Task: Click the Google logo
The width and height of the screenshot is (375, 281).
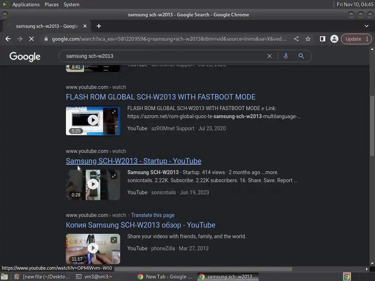Action: pos(25,57)
